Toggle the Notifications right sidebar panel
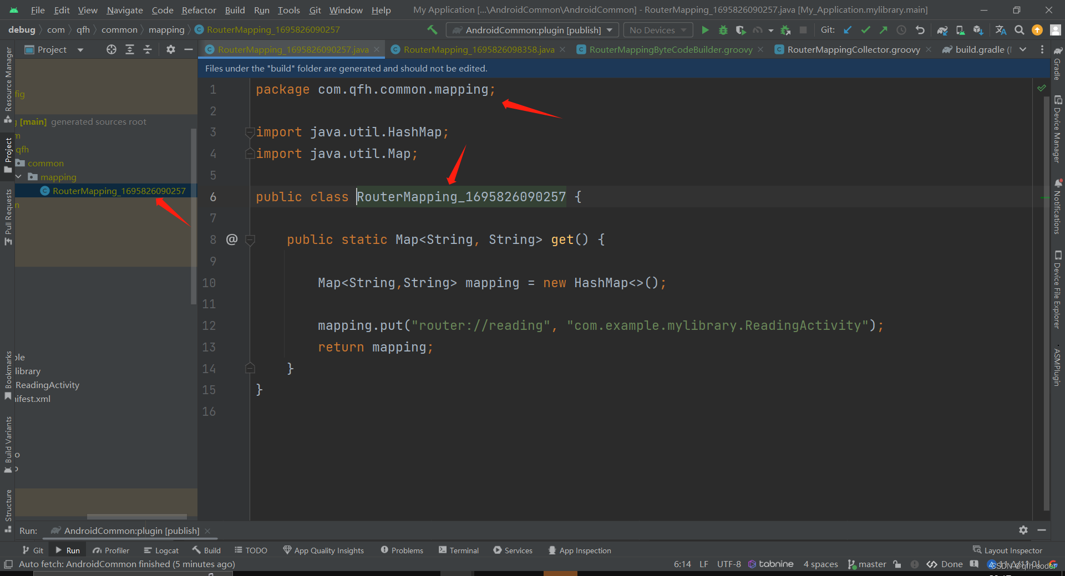Screen dimensions: 1065x576 1058,206
